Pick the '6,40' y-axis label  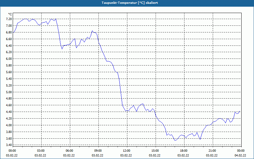[9, 45]
